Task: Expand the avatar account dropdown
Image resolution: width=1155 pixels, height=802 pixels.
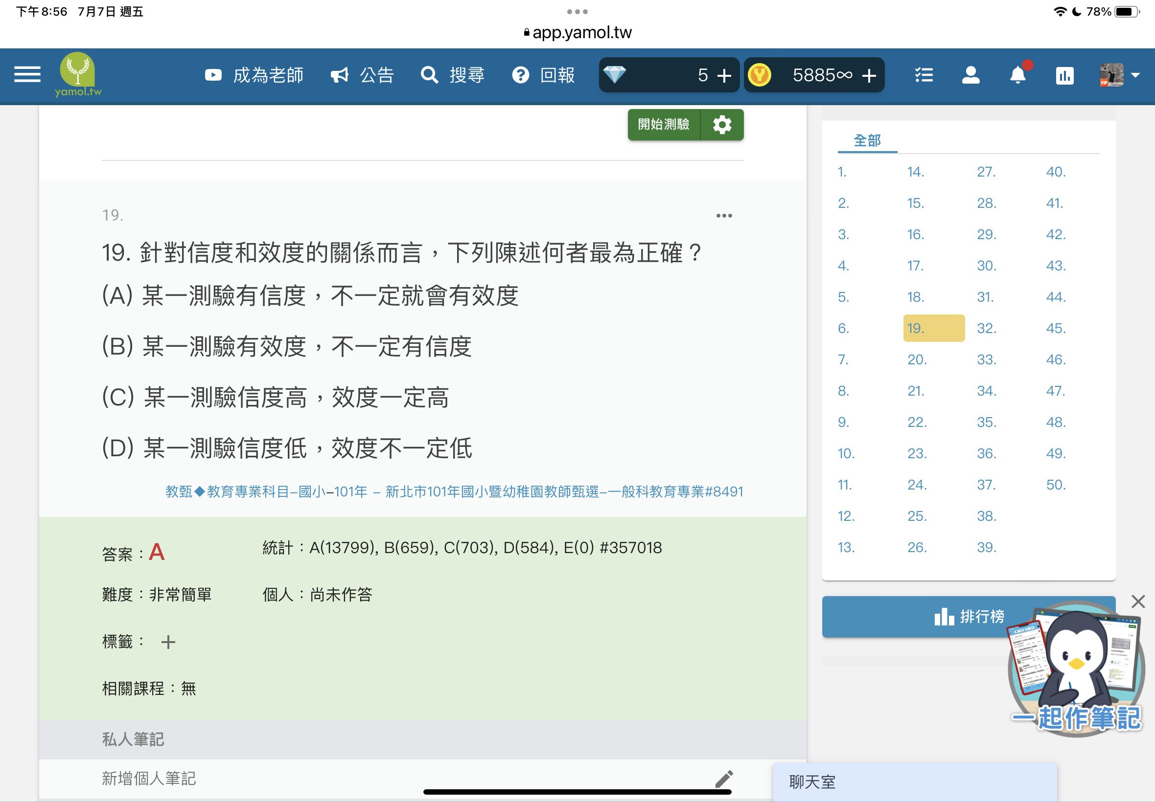Action: tap(1135, 75)
